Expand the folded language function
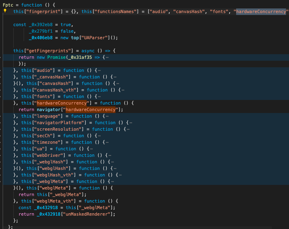289x229 pixels. (107, 116)
